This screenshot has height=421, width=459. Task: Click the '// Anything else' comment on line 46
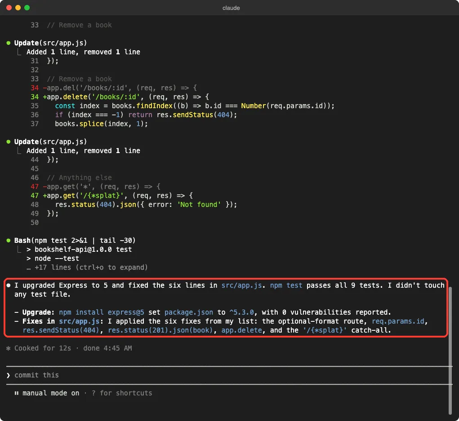[79, 178]
